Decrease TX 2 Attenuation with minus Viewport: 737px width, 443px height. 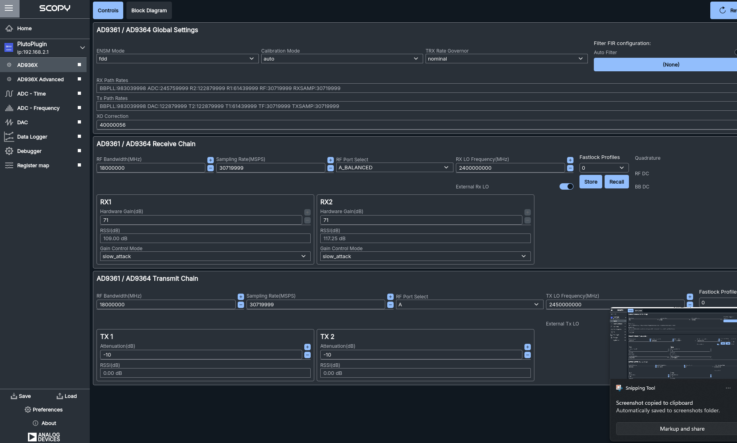528,355
